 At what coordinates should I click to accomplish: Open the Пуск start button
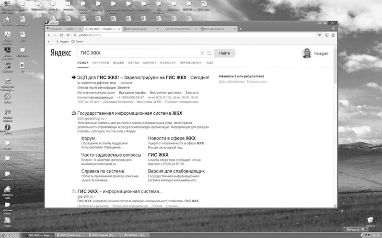10,235
